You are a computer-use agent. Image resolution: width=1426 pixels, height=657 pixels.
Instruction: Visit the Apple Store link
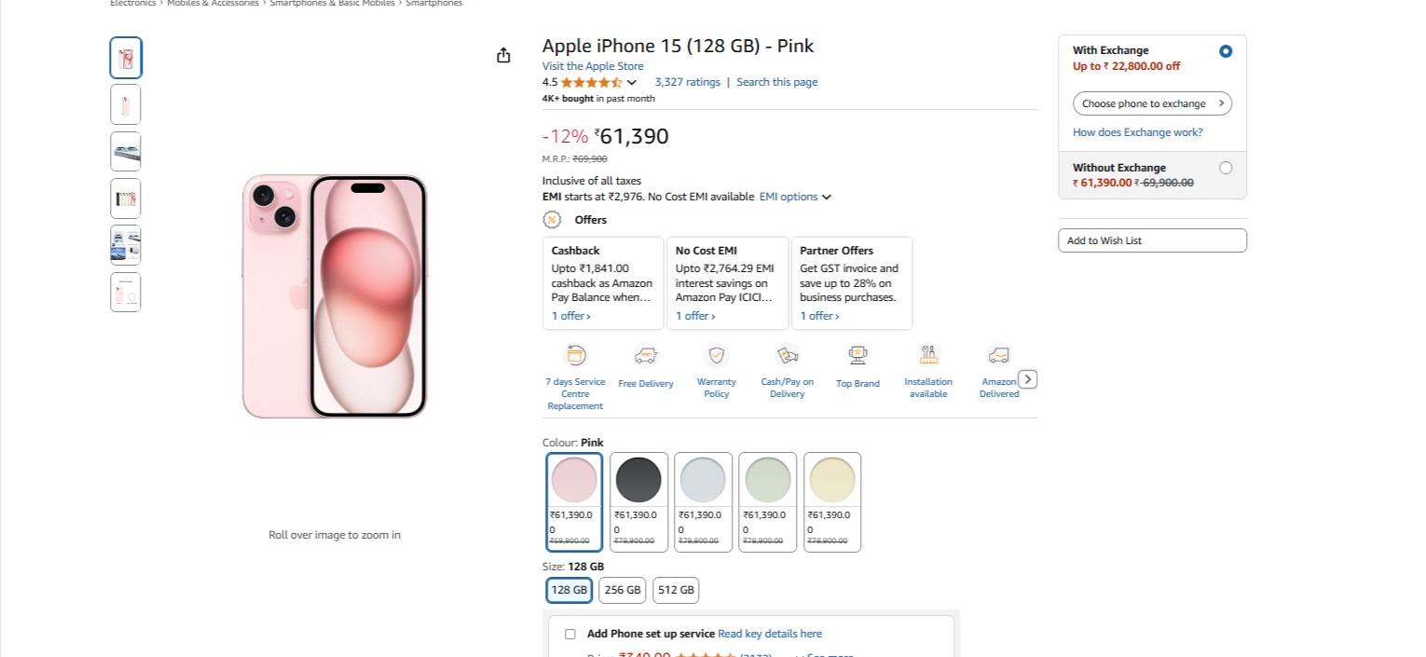click(593, 66)
